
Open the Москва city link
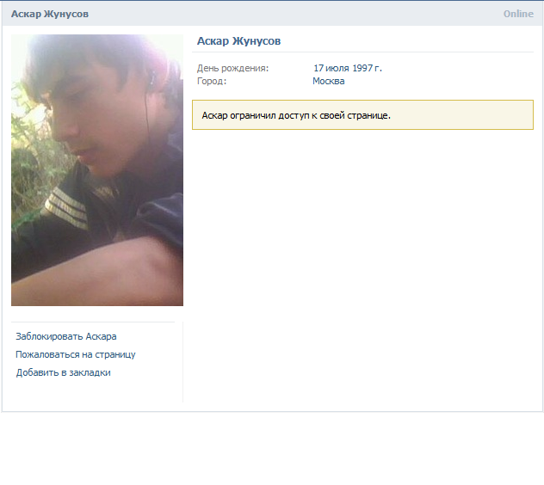coord(328,81)
